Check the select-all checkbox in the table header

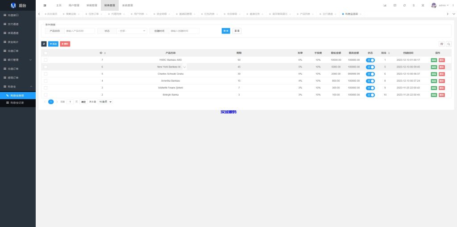click(46, 53)
